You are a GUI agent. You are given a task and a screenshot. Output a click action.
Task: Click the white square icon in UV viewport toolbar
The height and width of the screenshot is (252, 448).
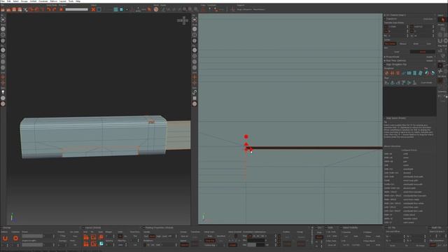coord(195,98)
